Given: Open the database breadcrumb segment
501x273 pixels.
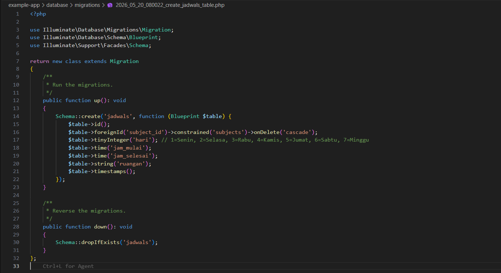Looking at the screenshot, I should 57,5.
